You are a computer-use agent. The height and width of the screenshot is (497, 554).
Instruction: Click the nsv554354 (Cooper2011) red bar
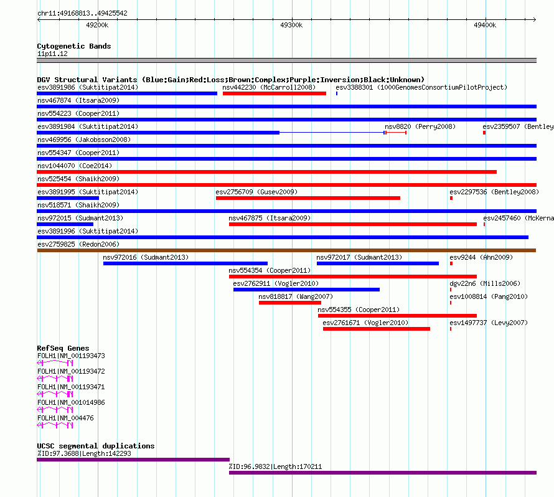coord(353,277)
